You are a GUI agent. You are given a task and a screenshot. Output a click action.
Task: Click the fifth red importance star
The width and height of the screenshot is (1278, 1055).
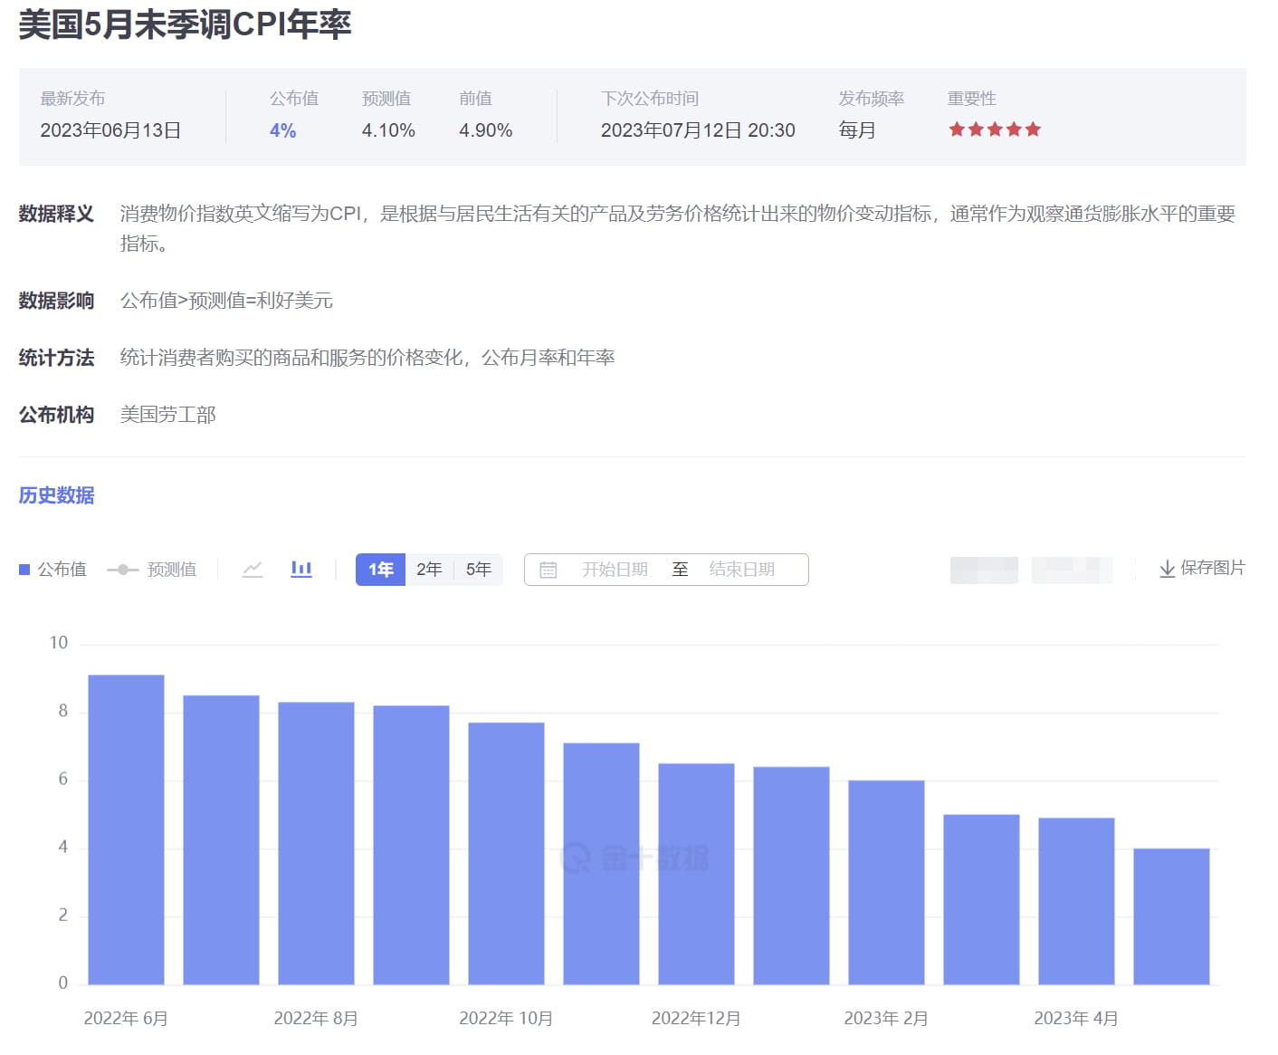(x=1033, y=129)
